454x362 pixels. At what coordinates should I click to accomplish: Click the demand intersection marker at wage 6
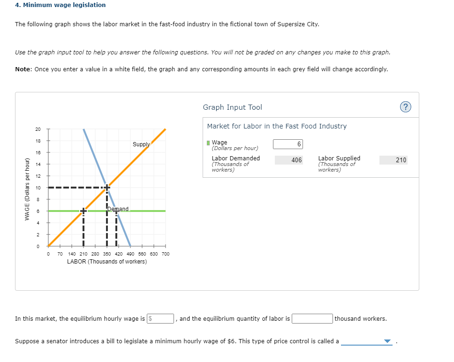[116, 211]
